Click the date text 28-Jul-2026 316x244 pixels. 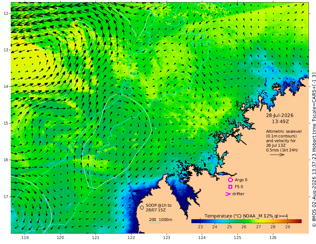tap(280, 115)
